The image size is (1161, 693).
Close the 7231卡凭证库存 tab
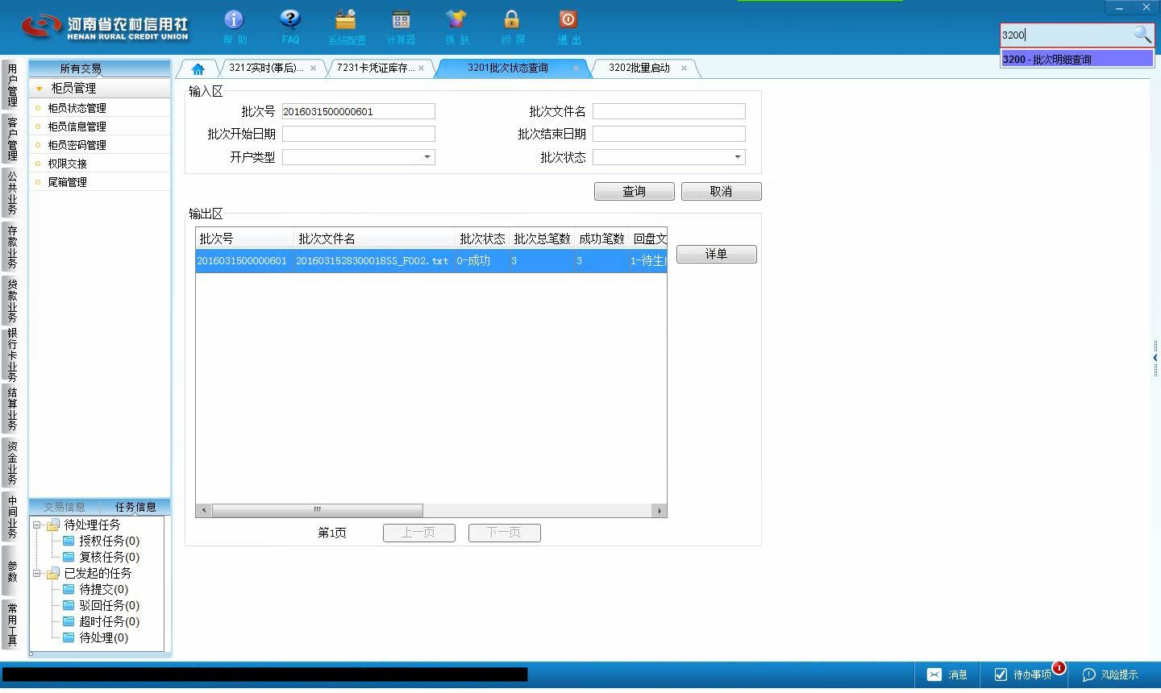pyautogui.click(x=421, y=68)
